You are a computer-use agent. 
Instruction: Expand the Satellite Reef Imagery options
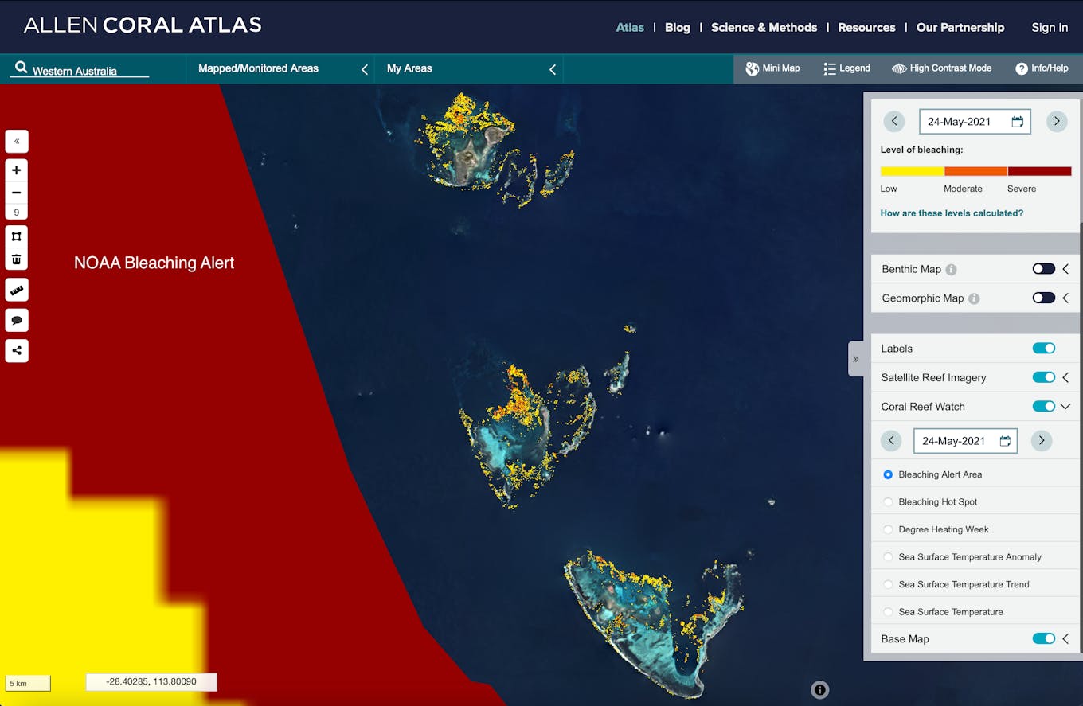(1065, 377)
